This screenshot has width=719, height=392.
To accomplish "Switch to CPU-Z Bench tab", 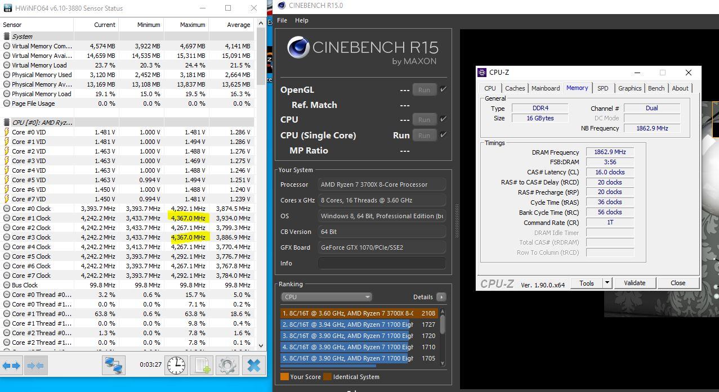I will pos(656,88).
